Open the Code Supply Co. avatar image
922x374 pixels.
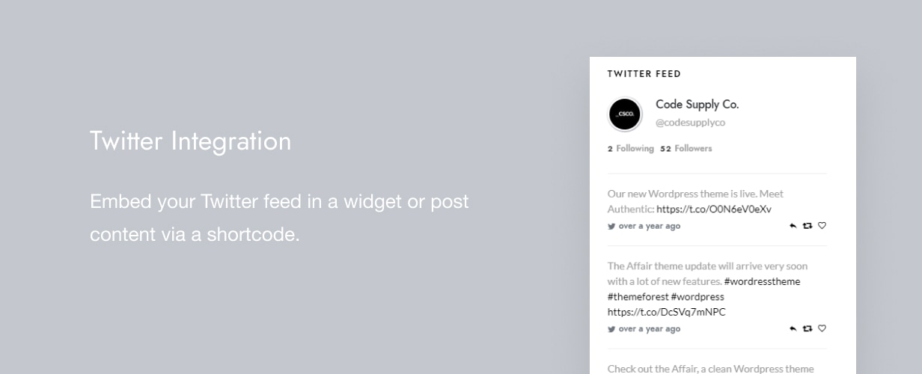[x=625, y=114]
